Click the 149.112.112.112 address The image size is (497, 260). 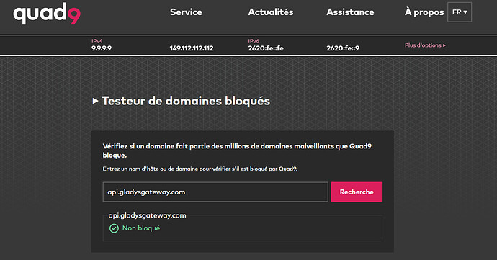coord(192,48)
